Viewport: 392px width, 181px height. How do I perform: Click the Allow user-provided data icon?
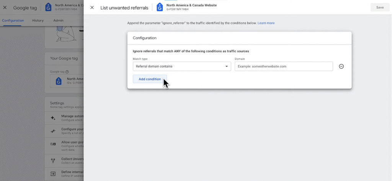tap(53, 144)
